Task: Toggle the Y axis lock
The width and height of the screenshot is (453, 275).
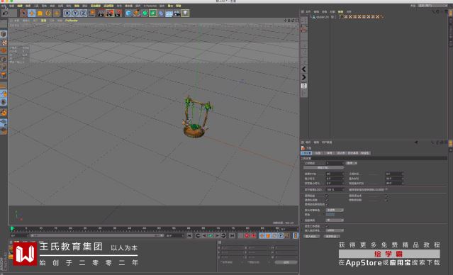Action: coord(75,13)
